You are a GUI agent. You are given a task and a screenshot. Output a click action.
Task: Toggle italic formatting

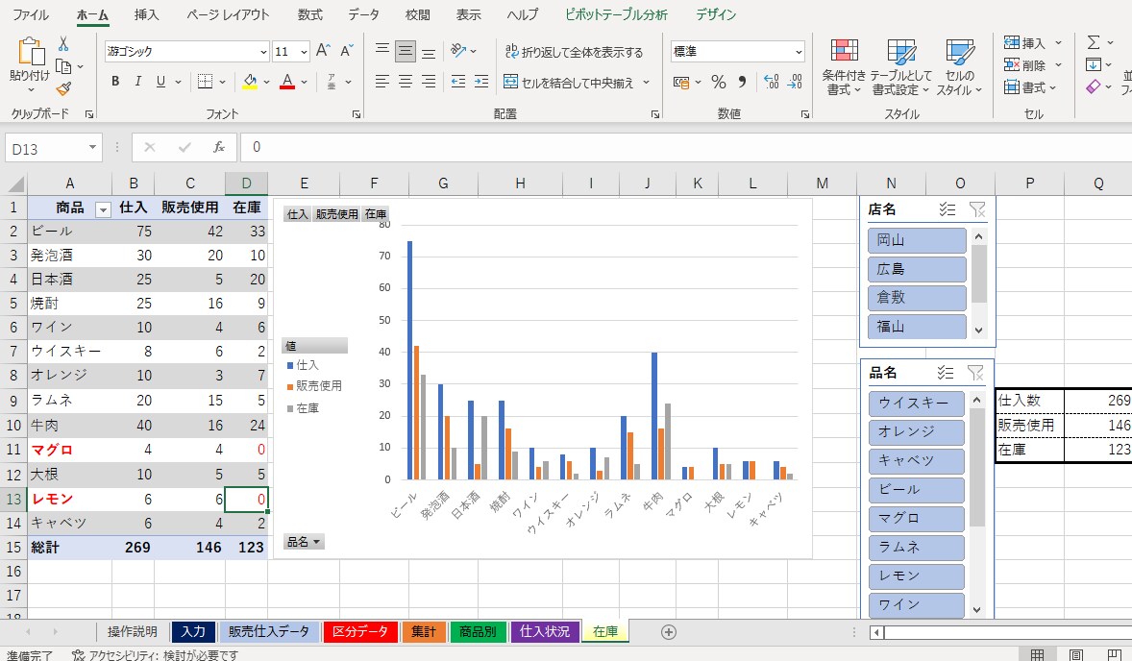(x=137, y=82)
